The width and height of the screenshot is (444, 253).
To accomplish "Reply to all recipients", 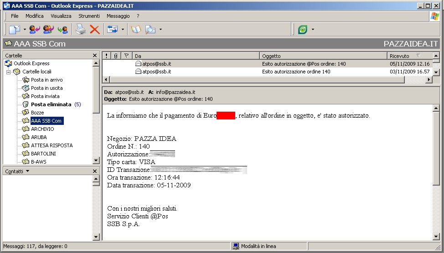I will coord(48,29).
